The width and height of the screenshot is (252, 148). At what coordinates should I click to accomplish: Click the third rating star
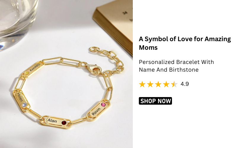[x=158, y=84]
